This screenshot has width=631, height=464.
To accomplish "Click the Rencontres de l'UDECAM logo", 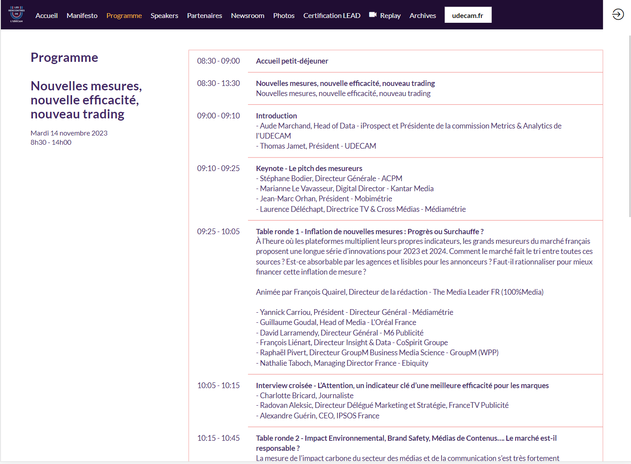I will point(17,14).
